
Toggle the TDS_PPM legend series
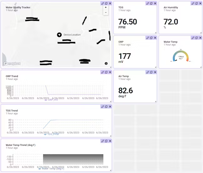pyautogui.click(x=51, y=134)
